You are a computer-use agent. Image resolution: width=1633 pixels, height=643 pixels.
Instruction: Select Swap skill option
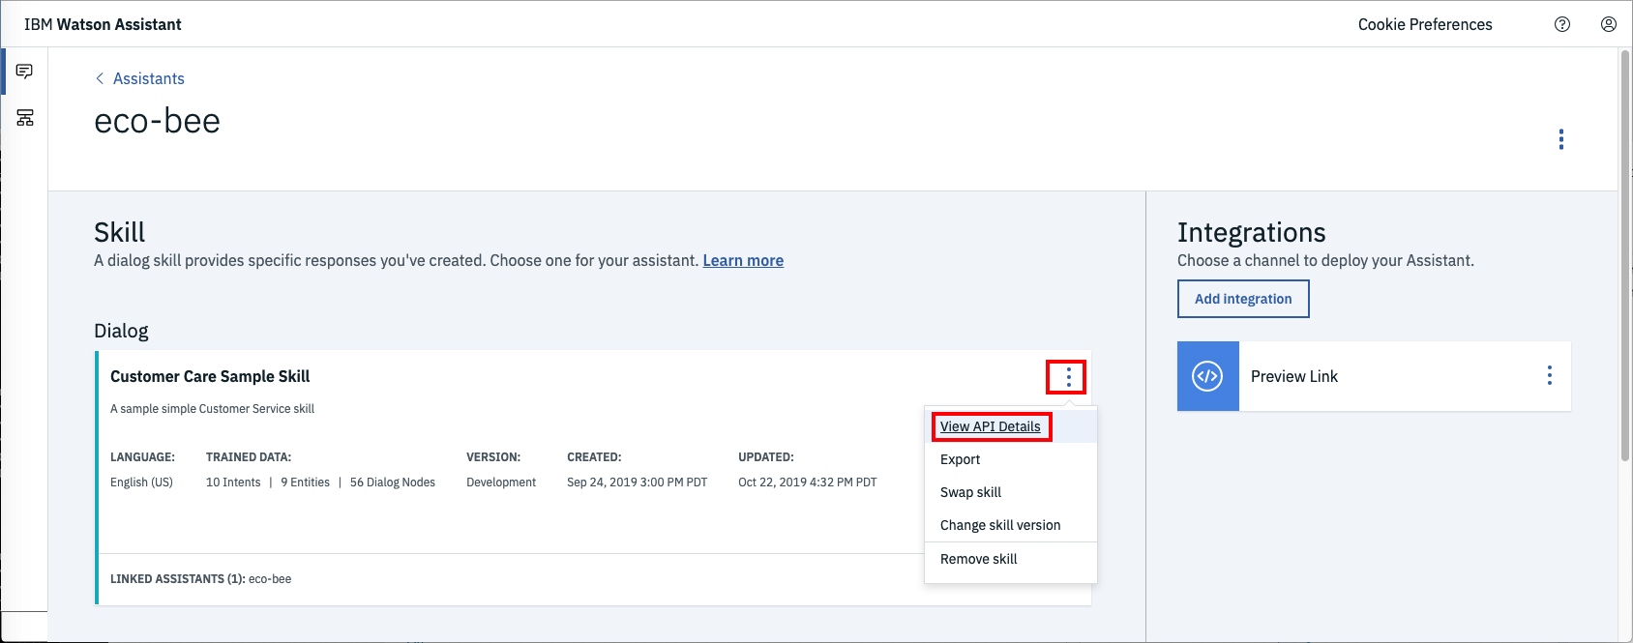click(x=971, y=492)
